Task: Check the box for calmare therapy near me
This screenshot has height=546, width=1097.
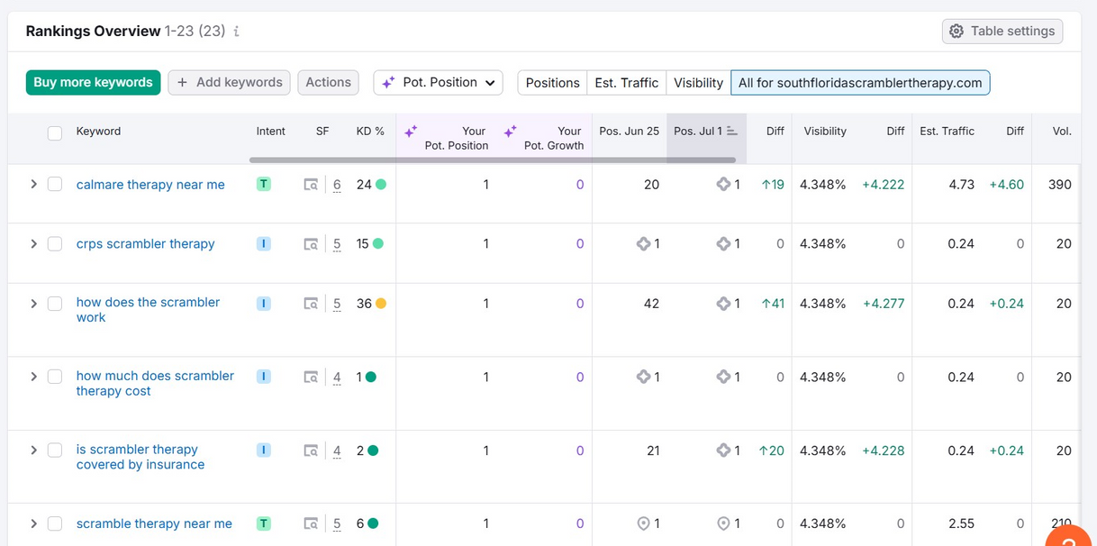Action: coord(55,184)
